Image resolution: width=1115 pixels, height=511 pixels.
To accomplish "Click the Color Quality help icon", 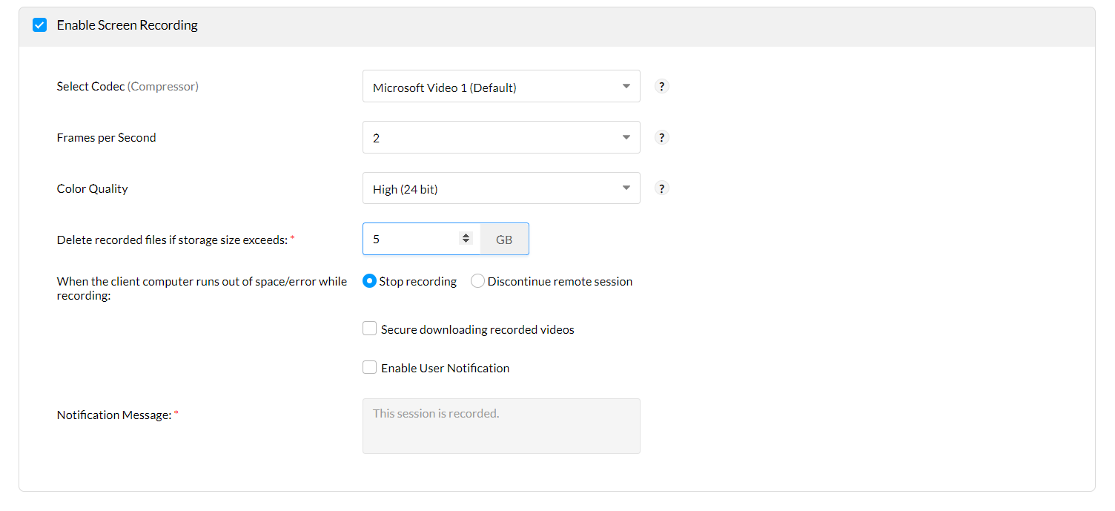I will (x=662, y=188).
